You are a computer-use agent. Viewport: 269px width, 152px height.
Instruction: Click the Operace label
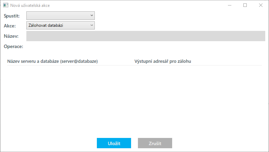pos(13,46)
